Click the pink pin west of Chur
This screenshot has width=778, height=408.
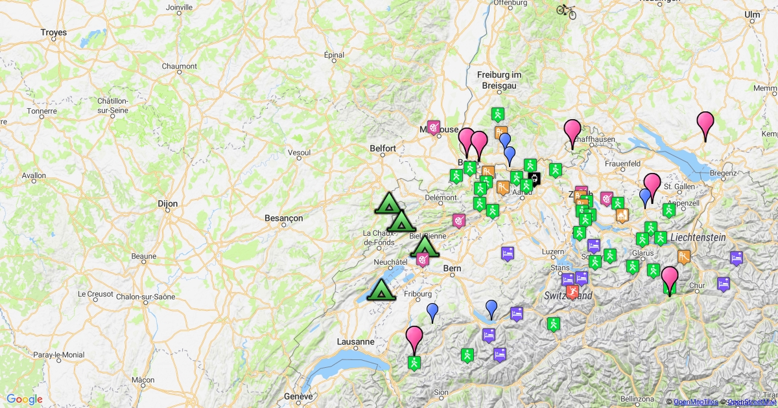(670, 280)
